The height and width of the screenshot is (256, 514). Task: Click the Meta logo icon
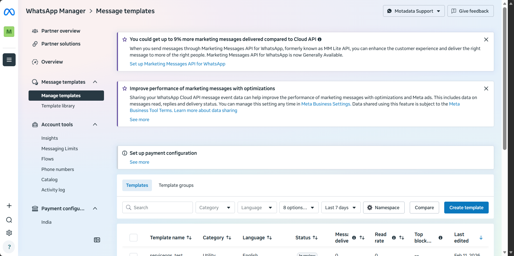[x=9, y=12]
